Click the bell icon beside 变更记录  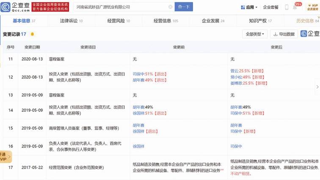(33, 34)
